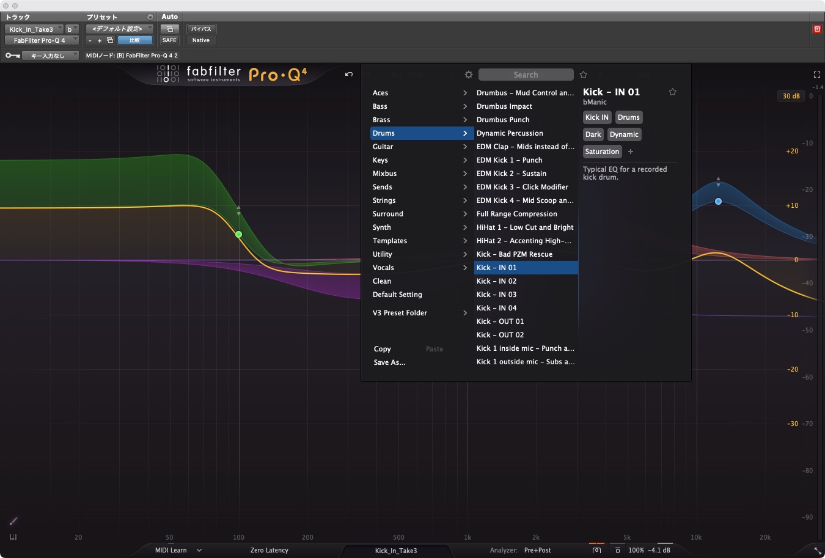
Task: Open the preset menu circular arrow
Action: pos(150,17)
